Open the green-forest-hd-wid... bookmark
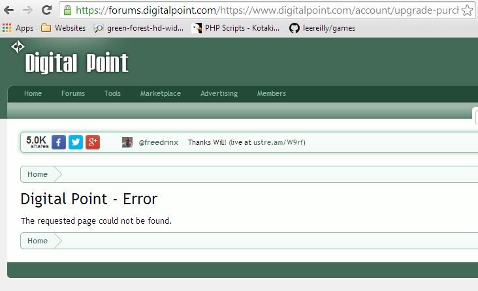Viewport: 478px width, 291px height. 138,28
